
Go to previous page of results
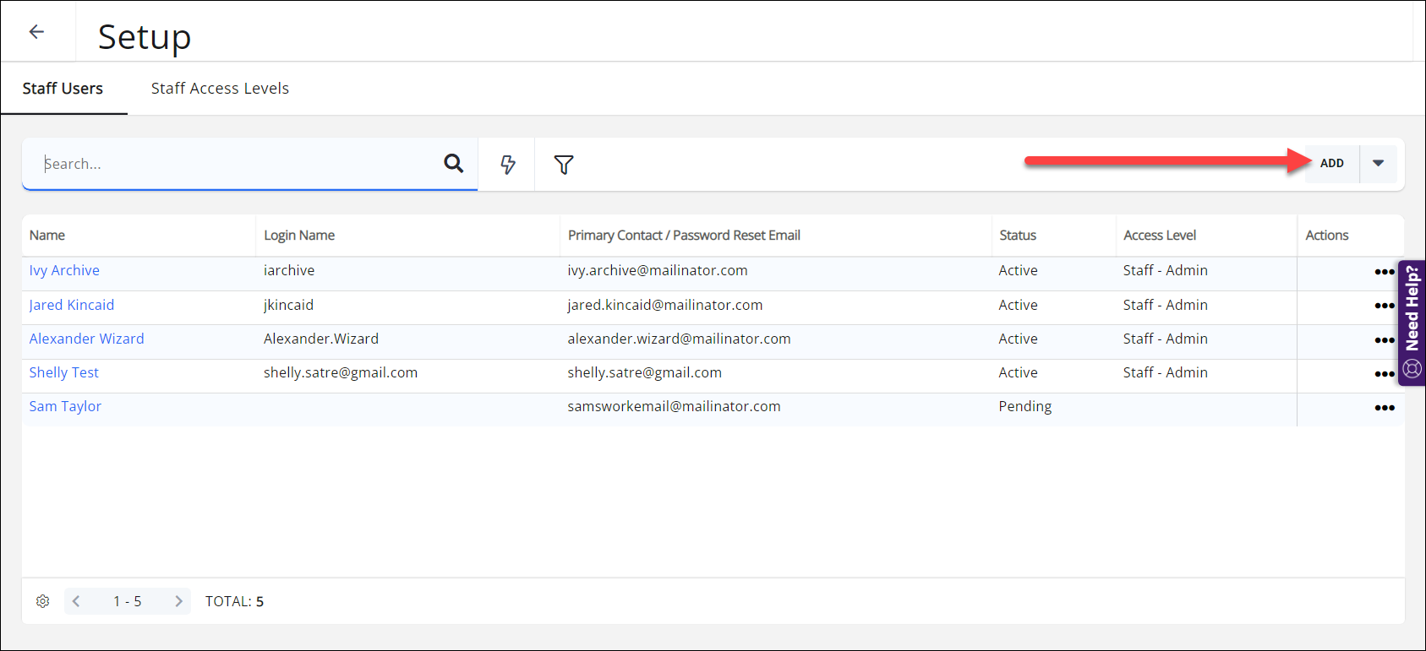pos(76,601)
